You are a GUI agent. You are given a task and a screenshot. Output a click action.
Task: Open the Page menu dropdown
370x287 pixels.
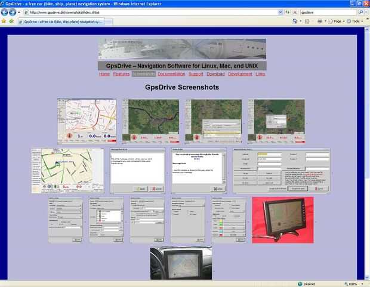coord(337,21)
